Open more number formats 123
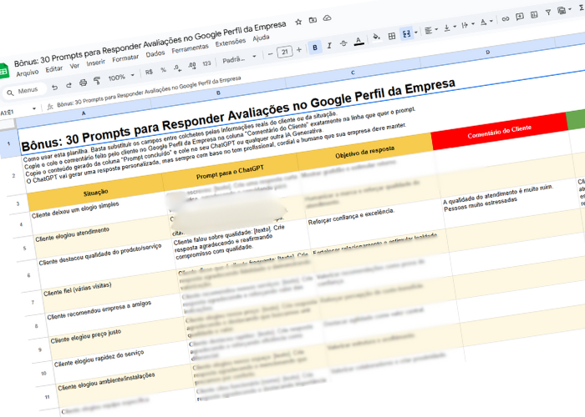Screen dimensions: 585x417 click(x=206, y=63)
